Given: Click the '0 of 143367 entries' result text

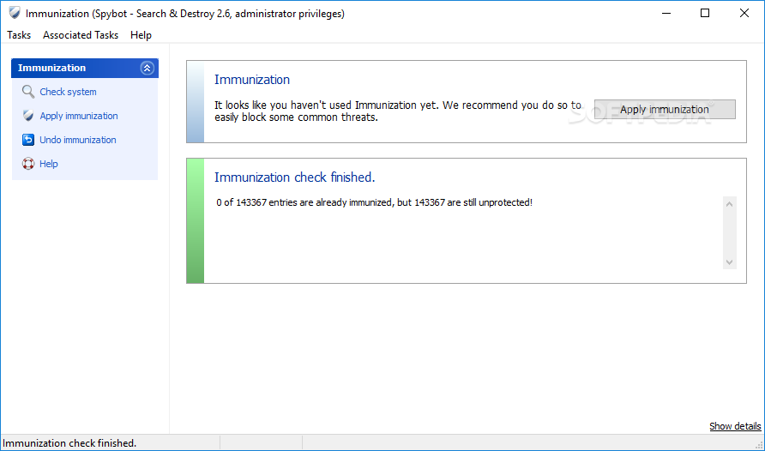Looking at the screenshot, I should tap(374, 202).
